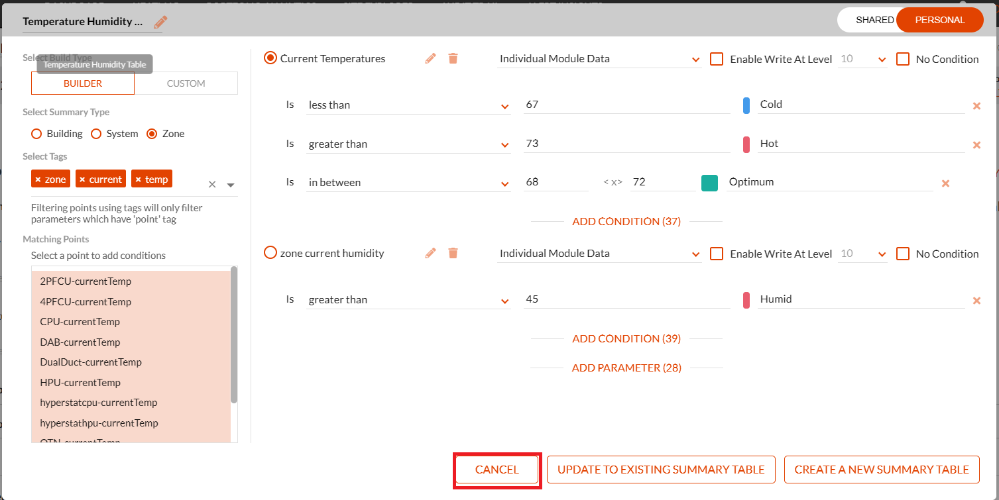
Task: Switch to PERSONAL mode
Action: click(x=940, y=20)
